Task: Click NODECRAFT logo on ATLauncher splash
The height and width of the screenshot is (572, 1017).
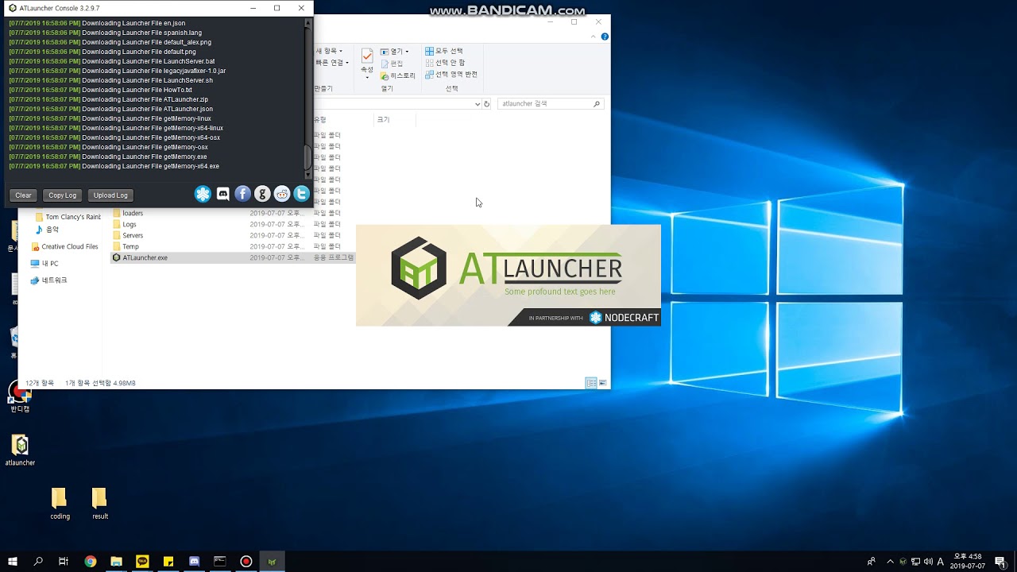Action: pyautogui.click(x=624, y=318)
